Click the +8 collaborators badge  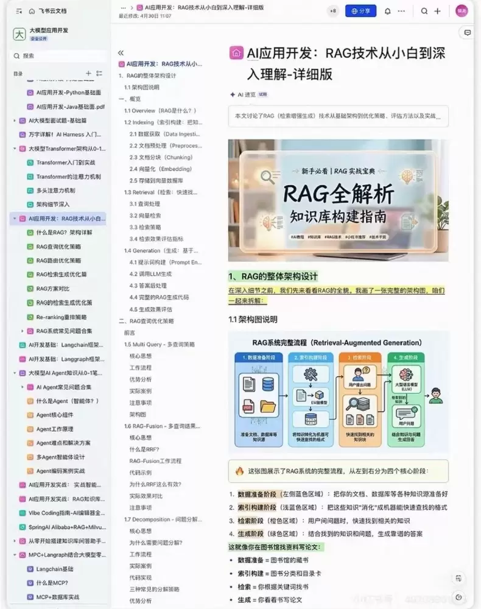pos(332,11)
